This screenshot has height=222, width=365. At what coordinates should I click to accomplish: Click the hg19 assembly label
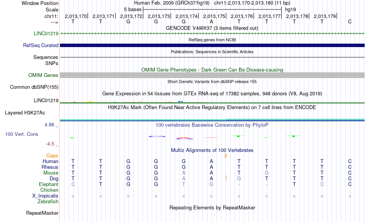pyautogui.click(x=290, y=10)
